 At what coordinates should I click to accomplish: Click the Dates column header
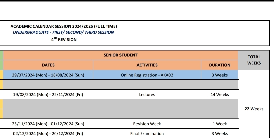48,65
